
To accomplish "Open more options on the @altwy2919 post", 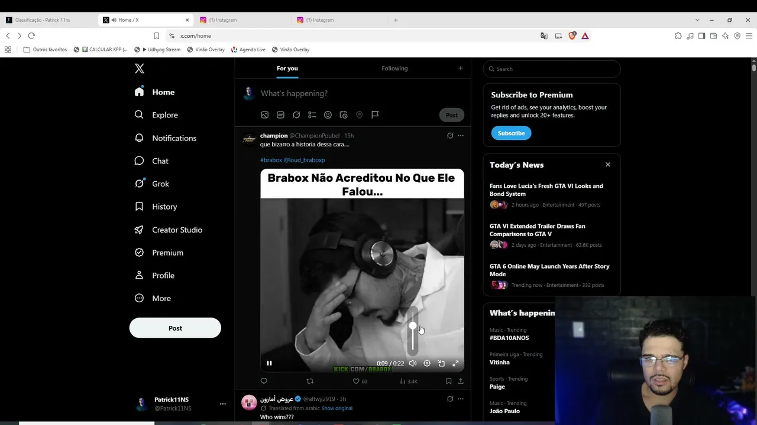I will 461,399.
